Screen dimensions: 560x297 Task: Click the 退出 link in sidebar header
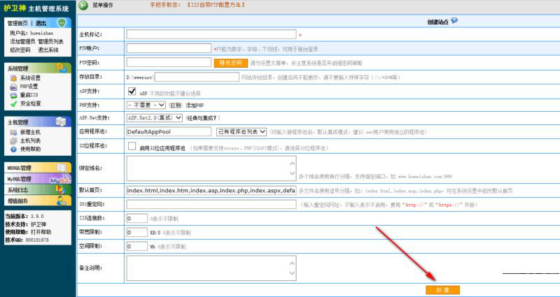[x=41, y=23]
